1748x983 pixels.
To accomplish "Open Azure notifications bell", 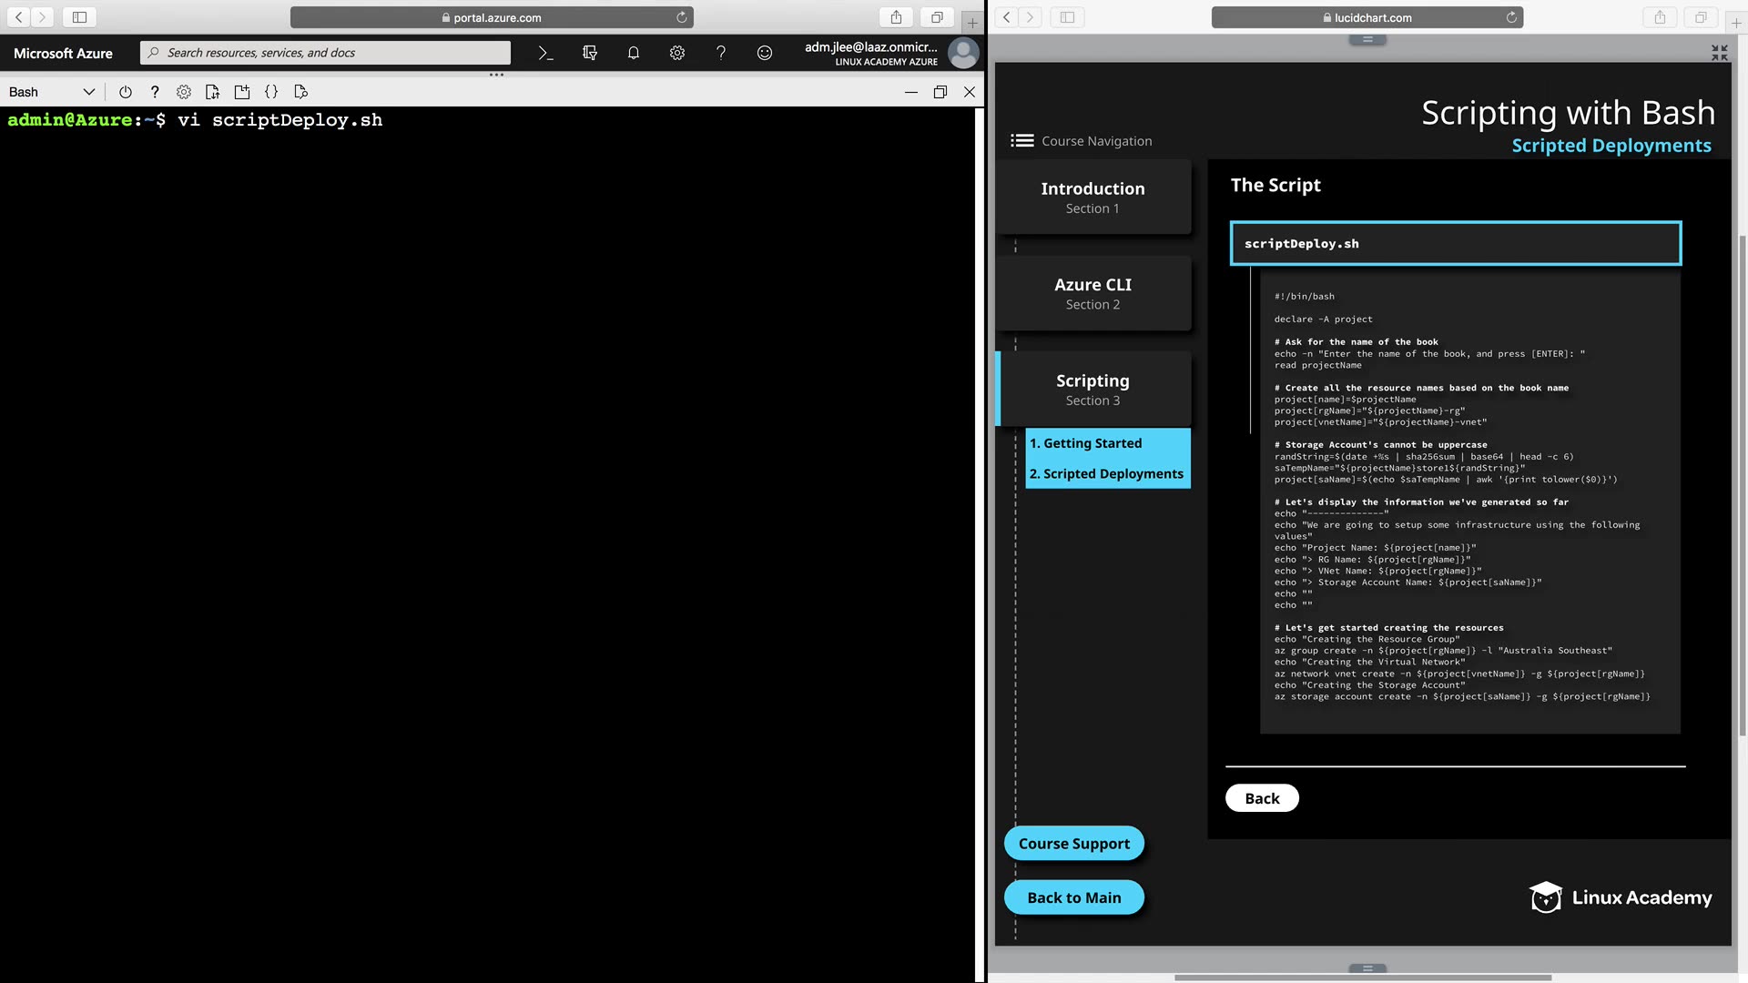I will [634, 54].
